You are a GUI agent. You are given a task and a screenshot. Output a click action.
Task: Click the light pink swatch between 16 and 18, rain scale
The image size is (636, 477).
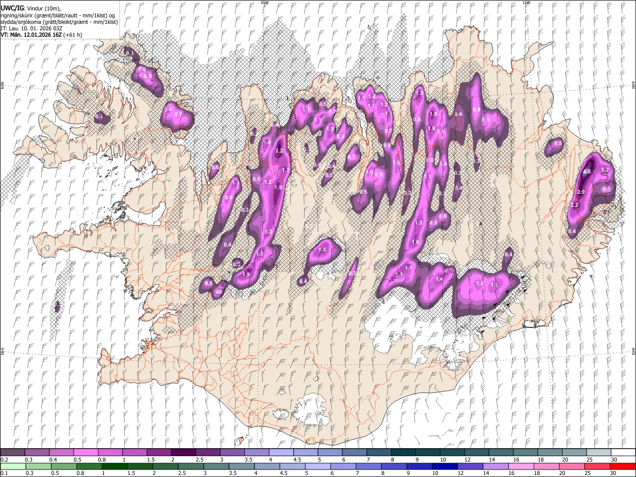[521, 466]
